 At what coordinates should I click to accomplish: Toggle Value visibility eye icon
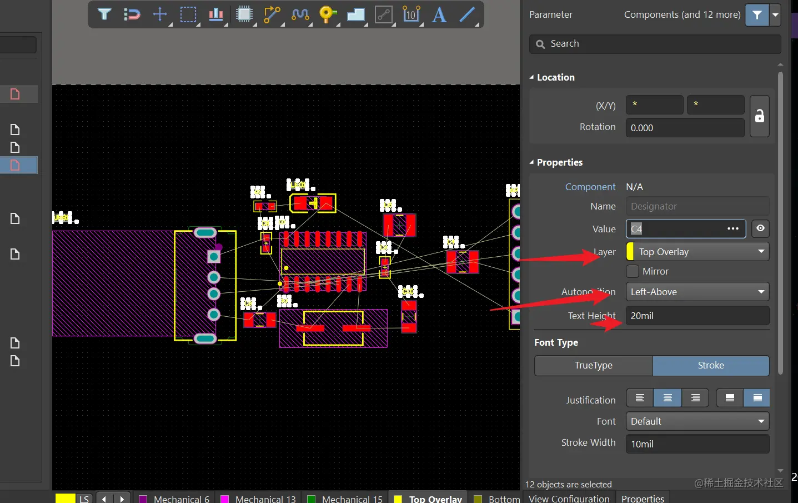click(x=760, y=228)
